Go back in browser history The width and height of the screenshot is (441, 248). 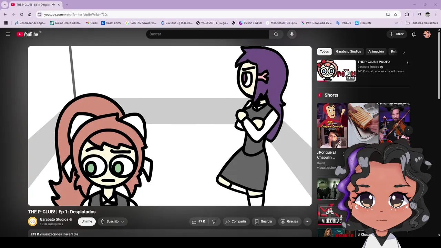[x=5, y=14]
